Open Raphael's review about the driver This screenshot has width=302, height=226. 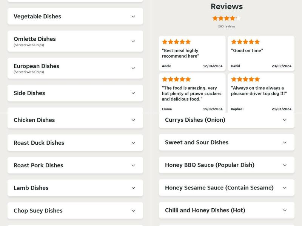pos(261,93)
